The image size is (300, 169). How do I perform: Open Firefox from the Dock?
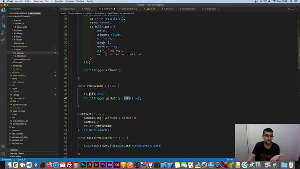click(49, 165)
